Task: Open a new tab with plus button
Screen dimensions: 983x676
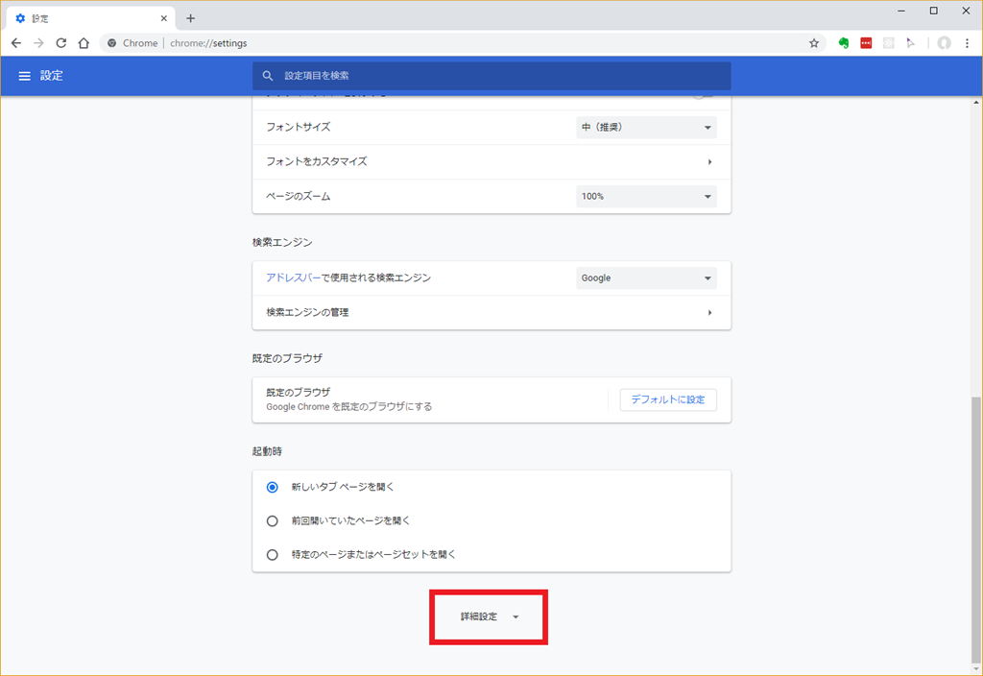Action: coord(191,18)
